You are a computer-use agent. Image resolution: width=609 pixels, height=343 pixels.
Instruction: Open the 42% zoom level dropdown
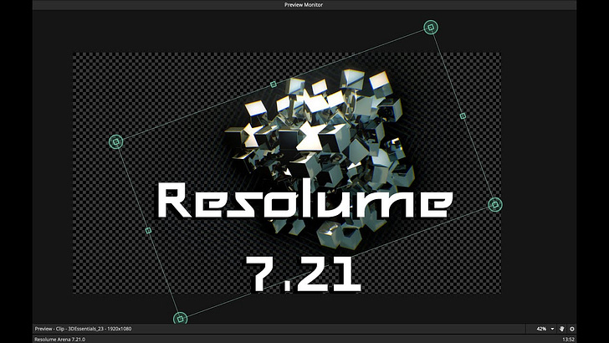[545, 329]
